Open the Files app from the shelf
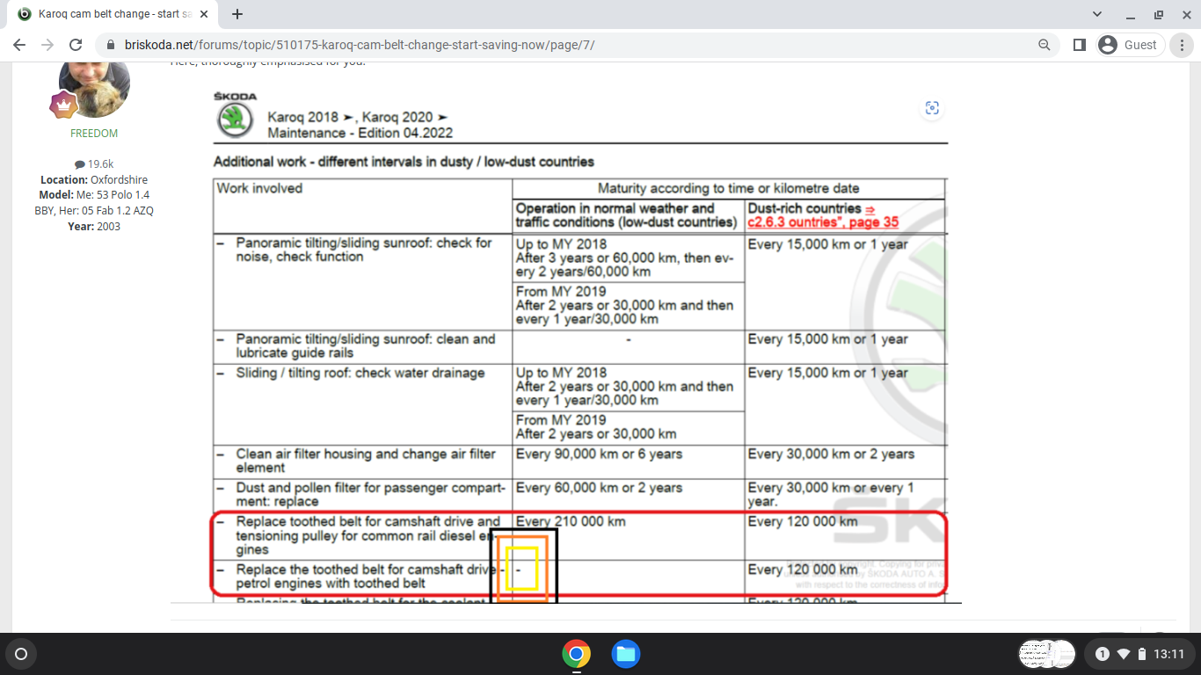1201x675 pixels. tap(625, 654)
